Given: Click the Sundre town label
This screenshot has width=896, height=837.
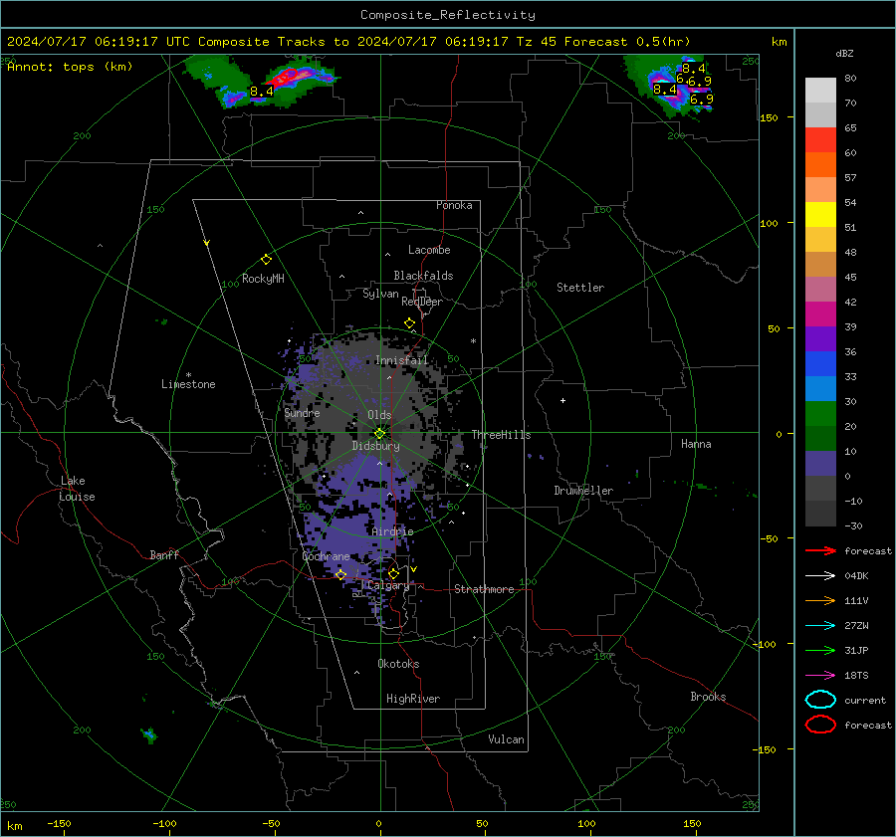Looking at the screenshot, I should click(x=303, y=413).
